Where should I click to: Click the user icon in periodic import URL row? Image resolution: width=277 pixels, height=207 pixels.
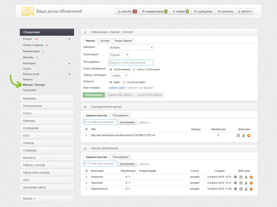[x=243, y=136]
